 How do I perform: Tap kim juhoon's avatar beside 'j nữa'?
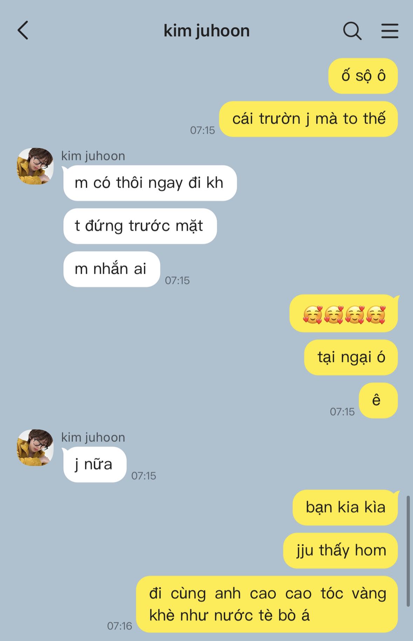point(35,447)
